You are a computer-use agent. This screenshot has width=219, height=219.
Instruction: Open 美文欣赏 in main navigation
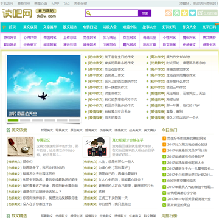coord(30,27)
